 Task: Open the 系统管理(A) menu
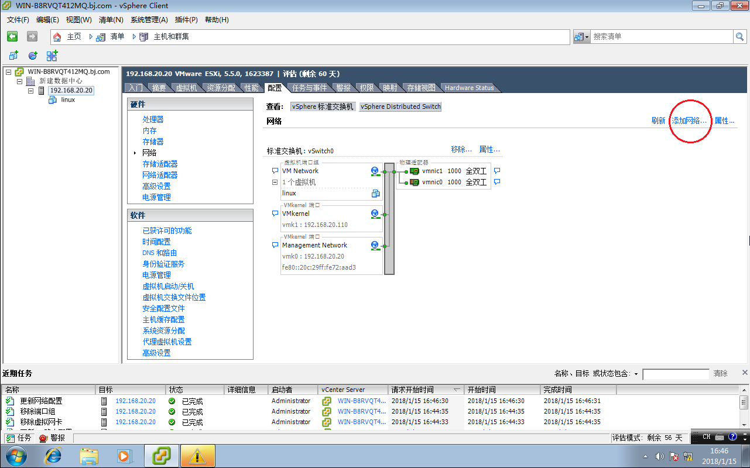149,20
